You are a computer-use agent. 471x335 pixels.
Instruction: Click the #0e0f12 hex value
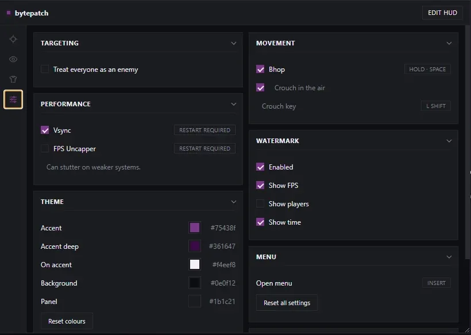[x=223, y=283]
